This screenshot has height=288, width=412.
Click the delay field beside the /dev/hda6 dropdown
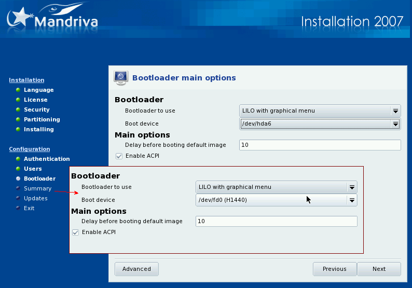[320, 145]
